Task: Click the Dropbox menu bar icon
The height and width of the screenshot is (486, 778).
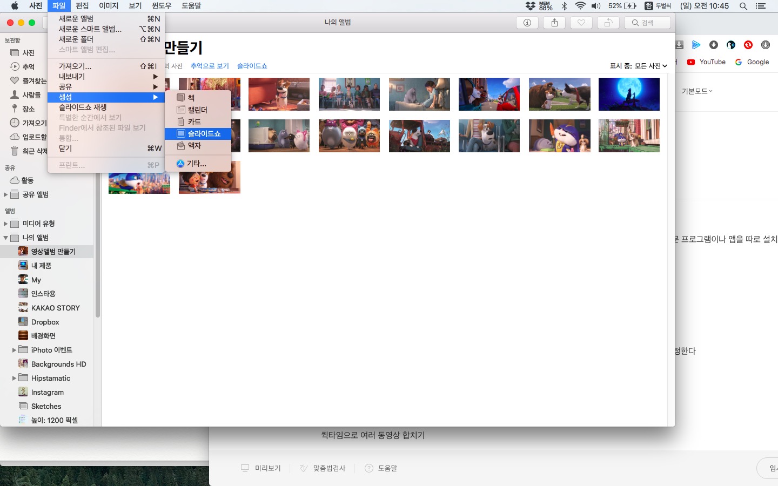Action: [531, 6]
